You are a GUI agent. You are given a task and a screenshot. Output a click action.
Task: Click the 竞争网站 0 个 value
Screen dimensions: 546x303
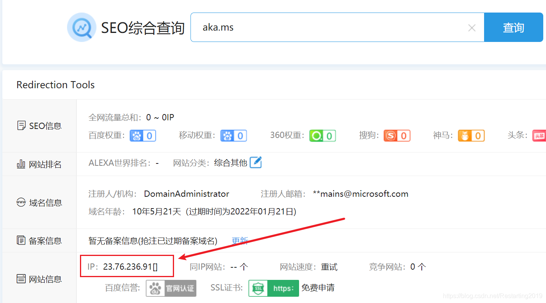point(418,267)
